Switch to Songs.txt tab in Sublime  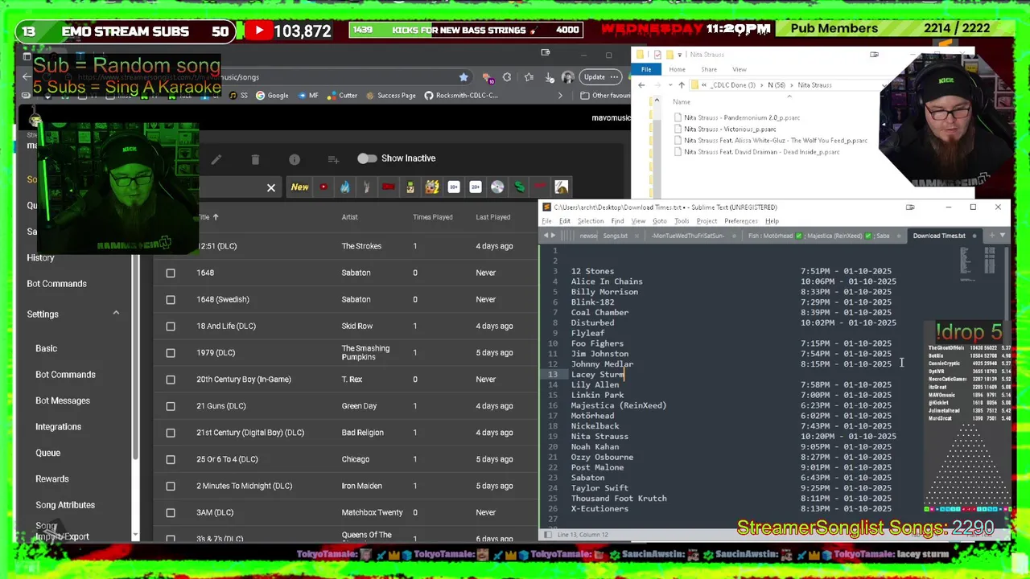click(x=615, y=236)
